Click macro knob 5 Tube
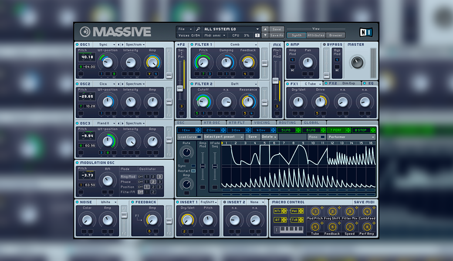Viewport: 453px width, 261px height. pos(315,227)
